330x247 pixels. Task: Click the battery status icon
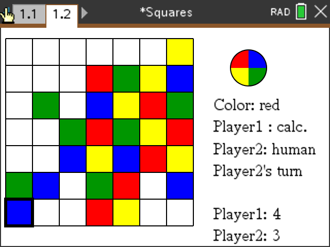click(301, 12)
